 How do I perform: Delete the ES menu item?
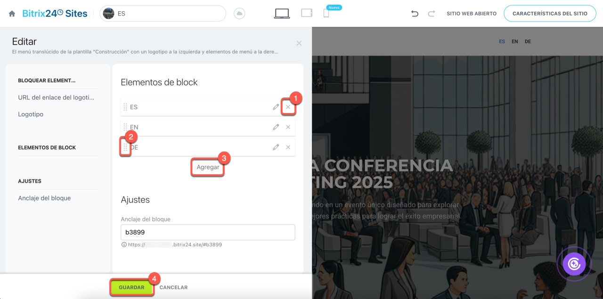pos(288,107)
